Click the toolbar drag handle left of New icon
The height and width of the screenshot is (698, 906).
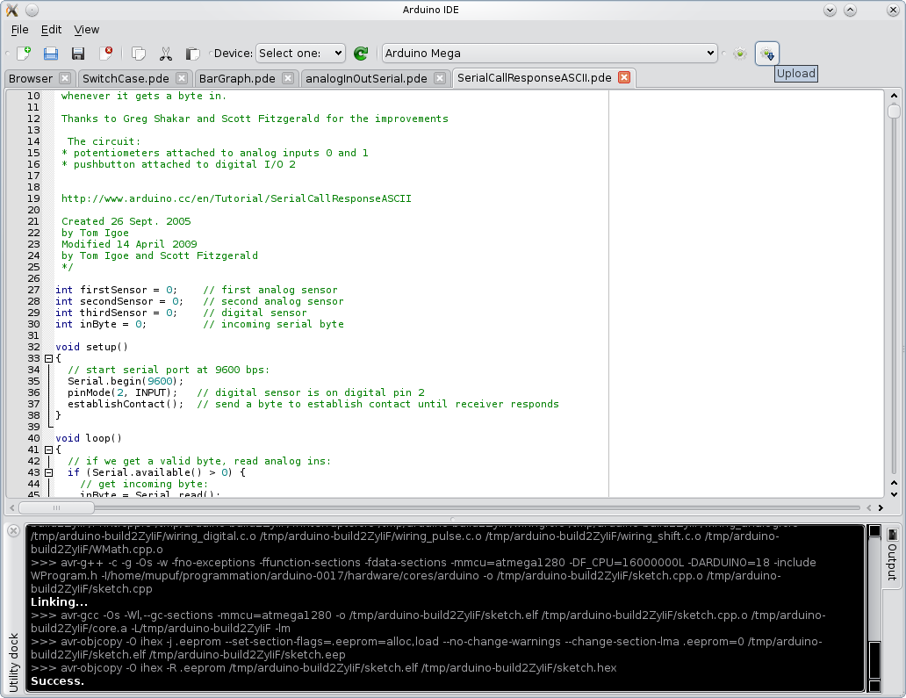[8, 54]
